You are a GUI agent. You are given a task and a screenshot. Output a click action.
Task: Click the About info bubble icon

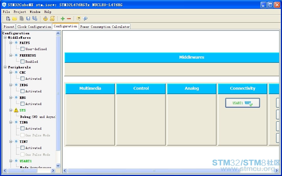coord(85,18)
